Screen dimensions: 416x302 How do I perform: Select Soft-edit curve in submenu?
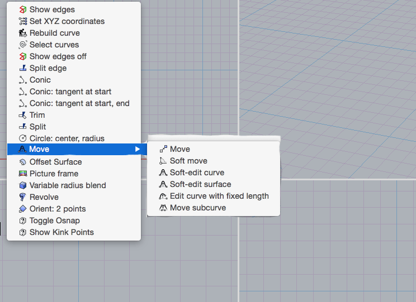[x=214, y=172]
